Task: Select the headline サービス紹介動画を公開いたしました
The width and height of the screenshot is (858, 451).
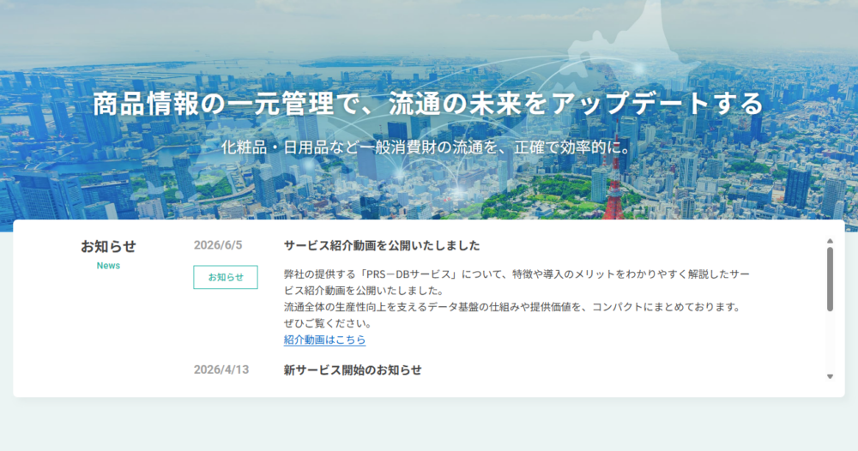Action: point(382,245)
